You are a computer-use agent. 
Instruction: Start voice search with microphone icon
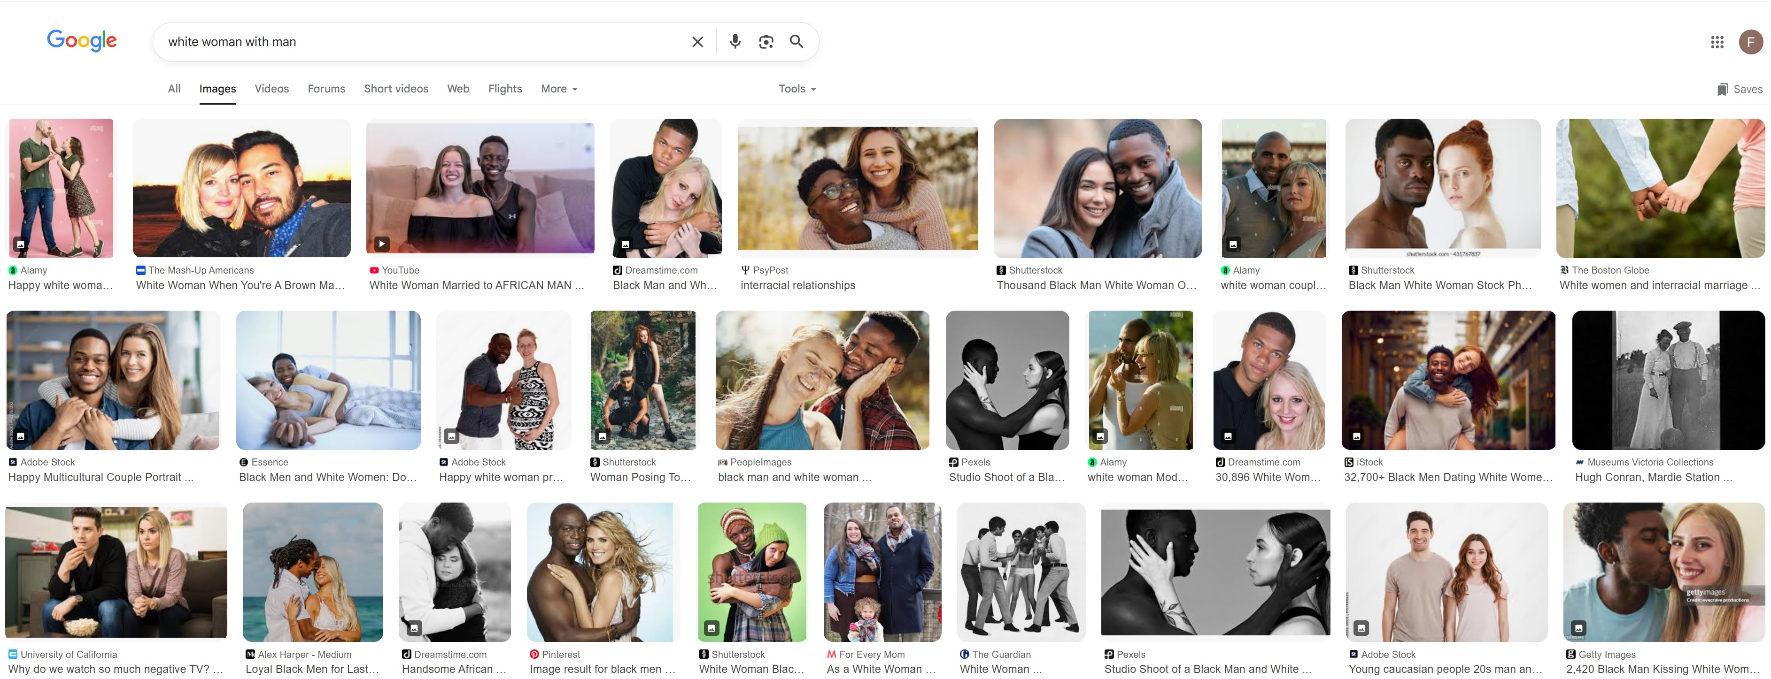(x=735, y=42)
